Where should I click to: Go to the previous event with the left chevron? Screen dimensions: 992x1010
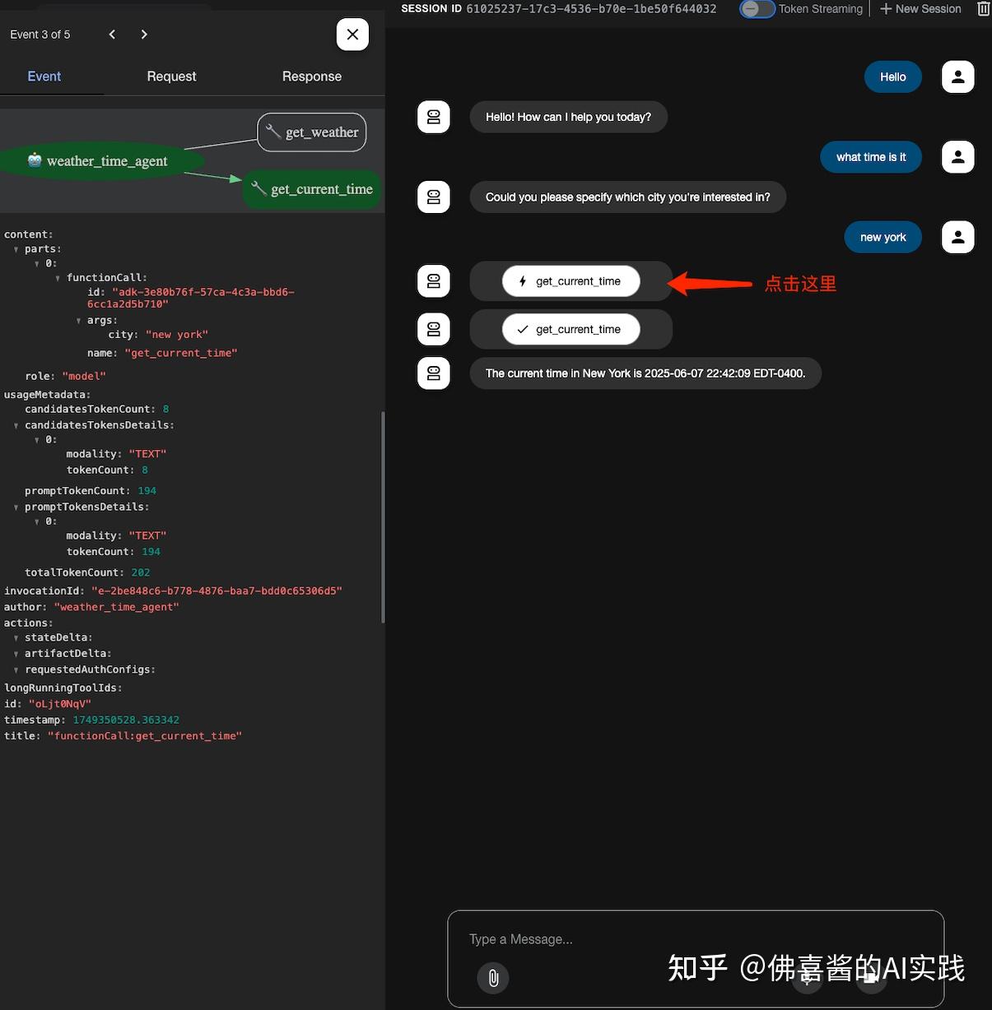coord(112,35)
